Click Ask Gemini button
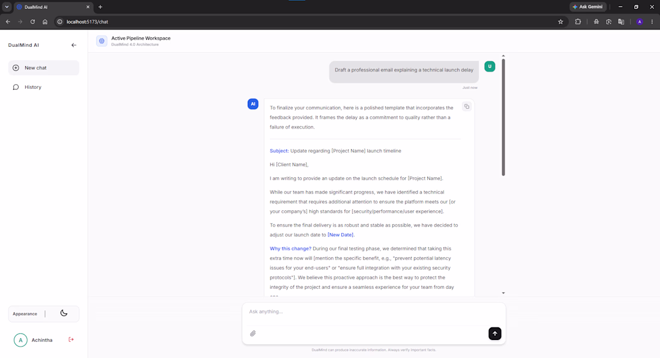 click(x=587, y=7)
